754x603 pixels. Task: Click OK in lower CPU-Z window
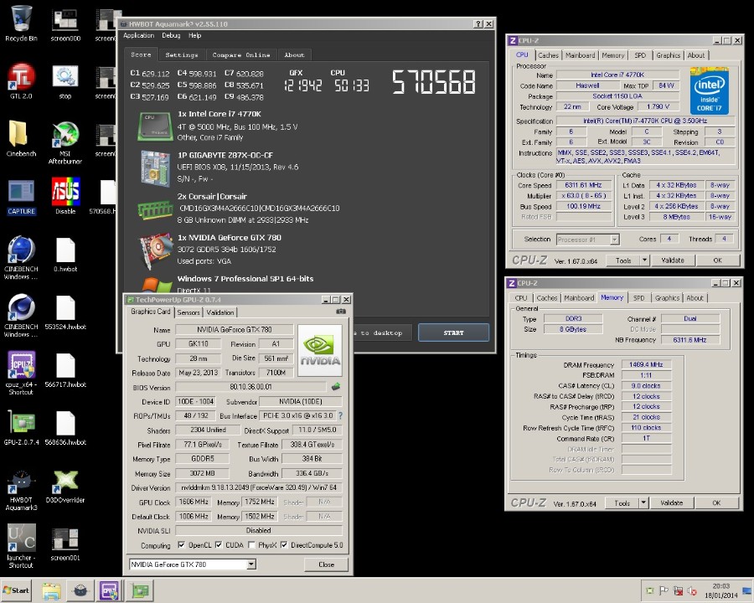point(716,503)
